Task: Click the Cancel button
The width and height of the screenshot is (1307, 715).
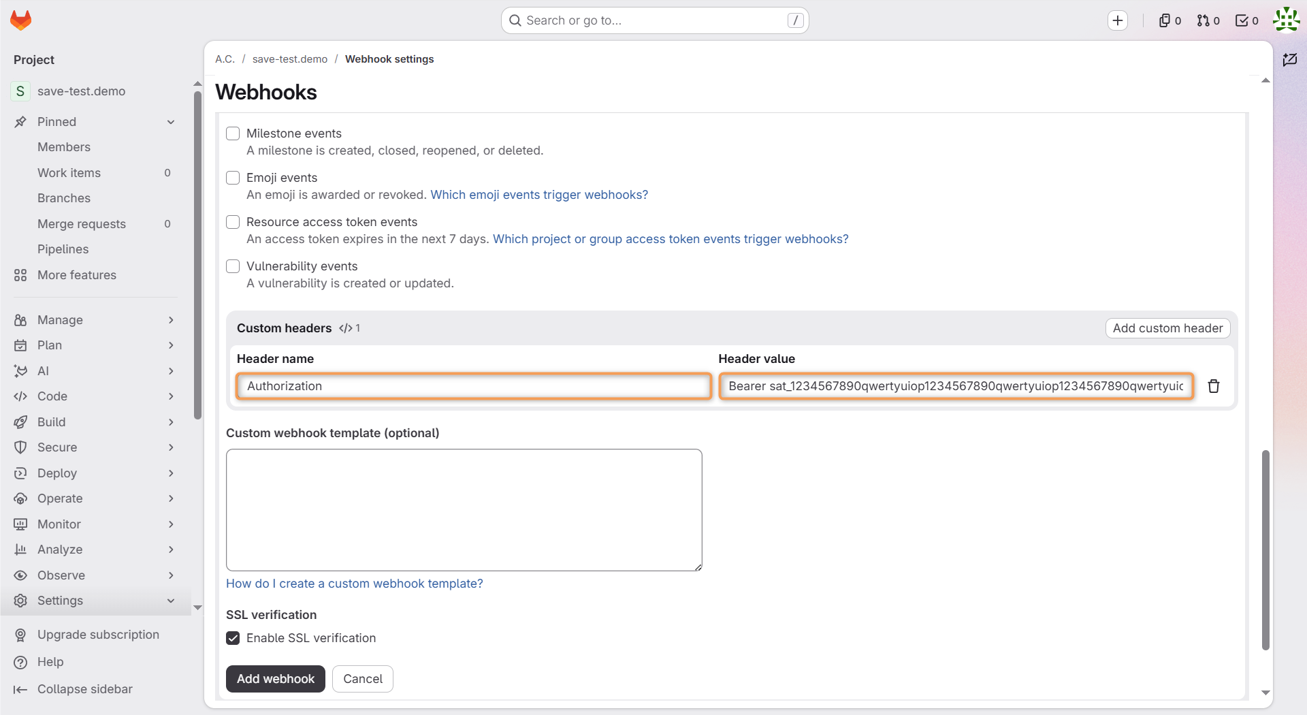Action: (363, 679)
